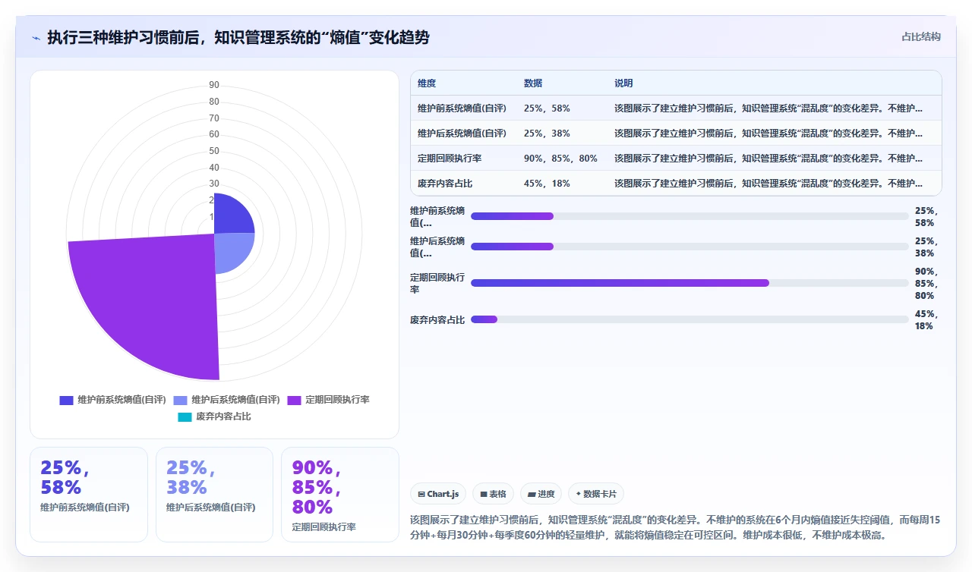Select table row 维护前系统熵值(自评)

pos(676,108)
